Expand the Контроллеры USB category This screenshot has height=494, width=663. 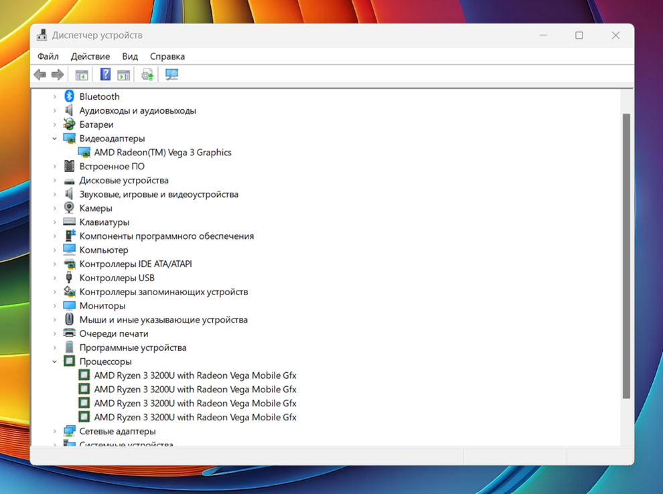[x=55, y=278]
